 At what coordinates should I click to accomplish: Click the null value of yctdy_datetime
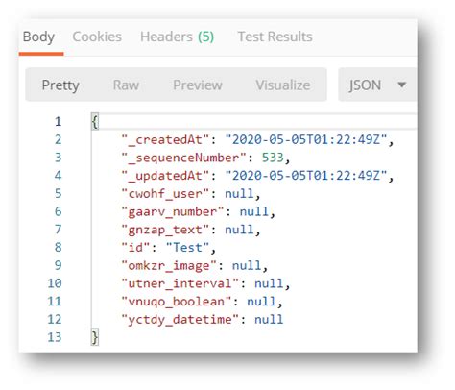coord(269,319)
